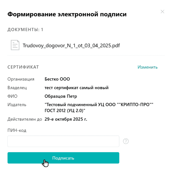Screen dimensions: 172x172
Task: Click the Издатель field label
Action: [17, 105]
